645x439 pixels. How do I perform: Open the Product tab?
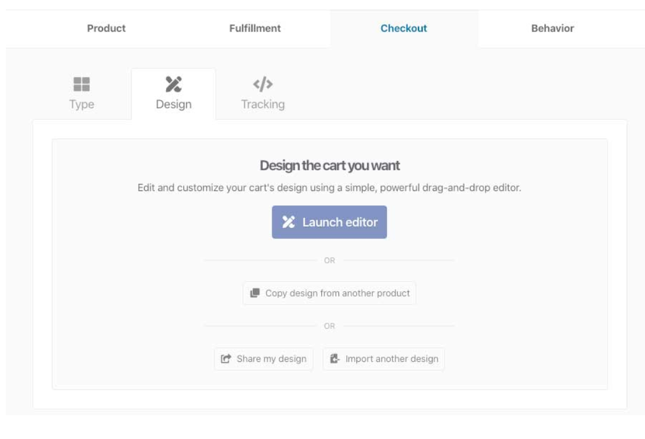point(106,28)
